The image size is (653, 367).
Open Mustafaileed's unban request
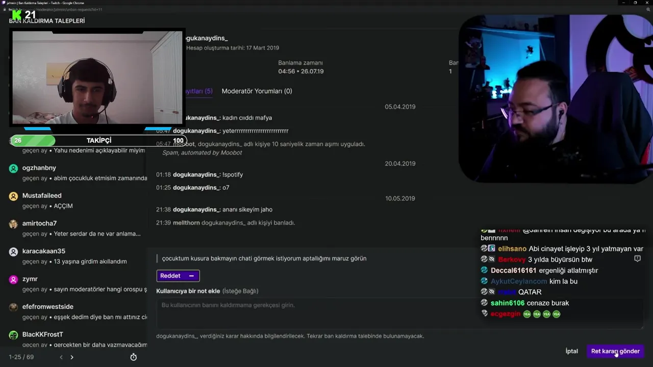[x=78, y=200]
